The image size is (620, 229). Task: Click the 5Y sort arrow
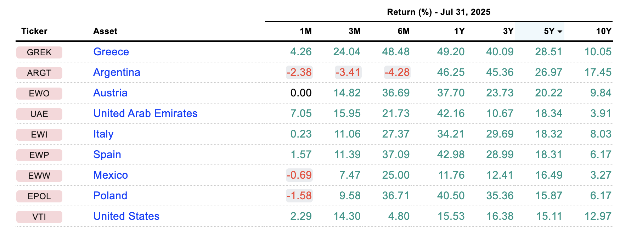pyautogui.click(x=560, y=32)
